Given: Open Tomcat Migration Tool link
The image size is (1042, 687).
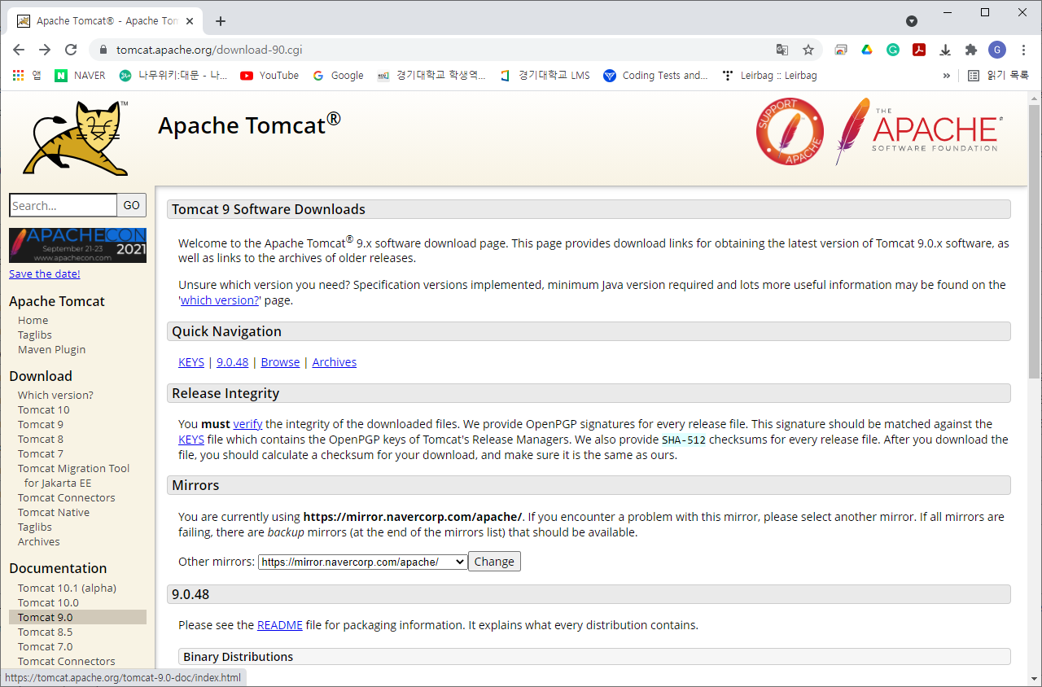Looking at the screenshot, I should (73, 475).
